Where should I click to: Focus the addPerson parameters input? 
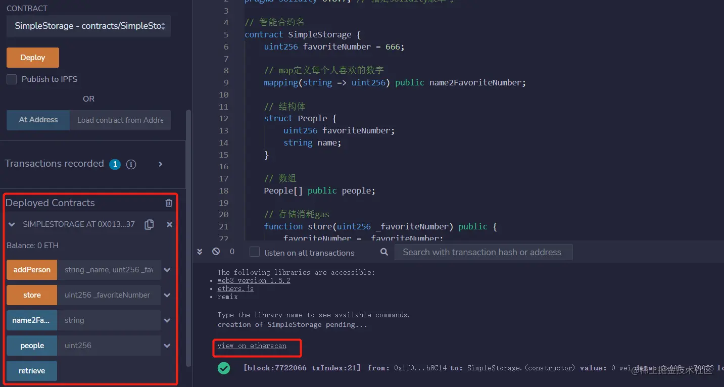[109, 270]
